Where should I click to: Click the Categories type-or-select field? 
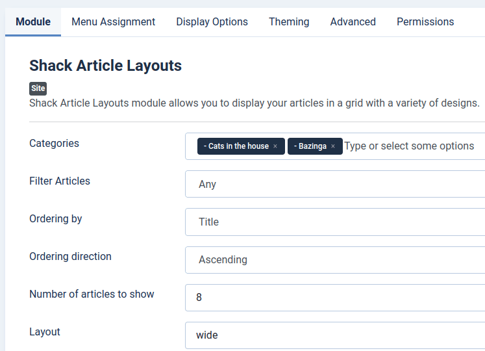tap(409, 146)
